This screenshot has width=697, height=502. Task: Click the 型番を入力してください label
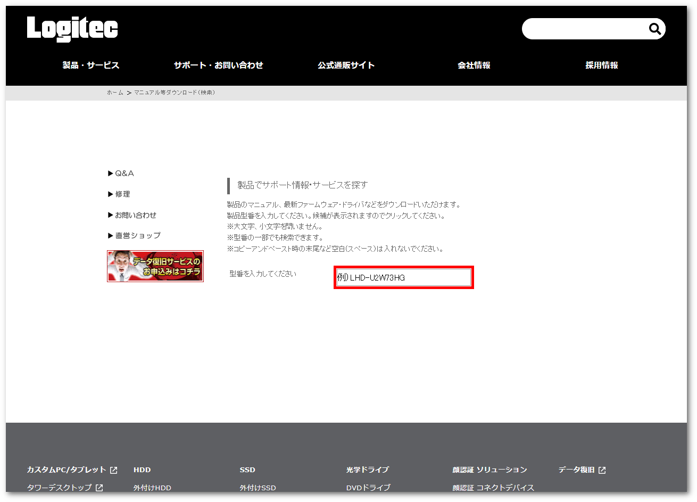(263, 274)
